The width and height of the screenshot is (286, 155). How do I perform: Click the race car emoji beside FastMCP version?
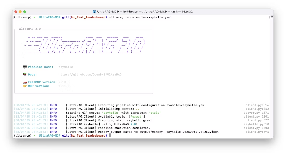(25, 82)
